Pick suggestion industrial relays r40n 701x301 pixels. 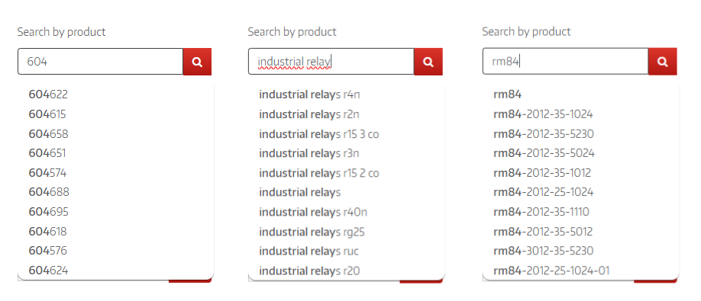coord(313,211)
